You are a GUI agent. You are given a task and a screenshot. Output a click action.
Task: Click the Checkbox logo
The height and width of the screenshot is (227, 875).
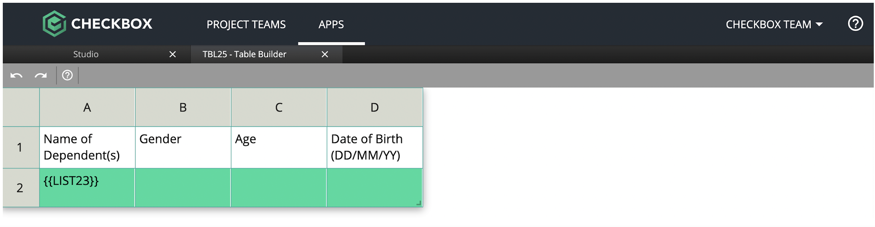pyautogui.click(x=98, y=24)
